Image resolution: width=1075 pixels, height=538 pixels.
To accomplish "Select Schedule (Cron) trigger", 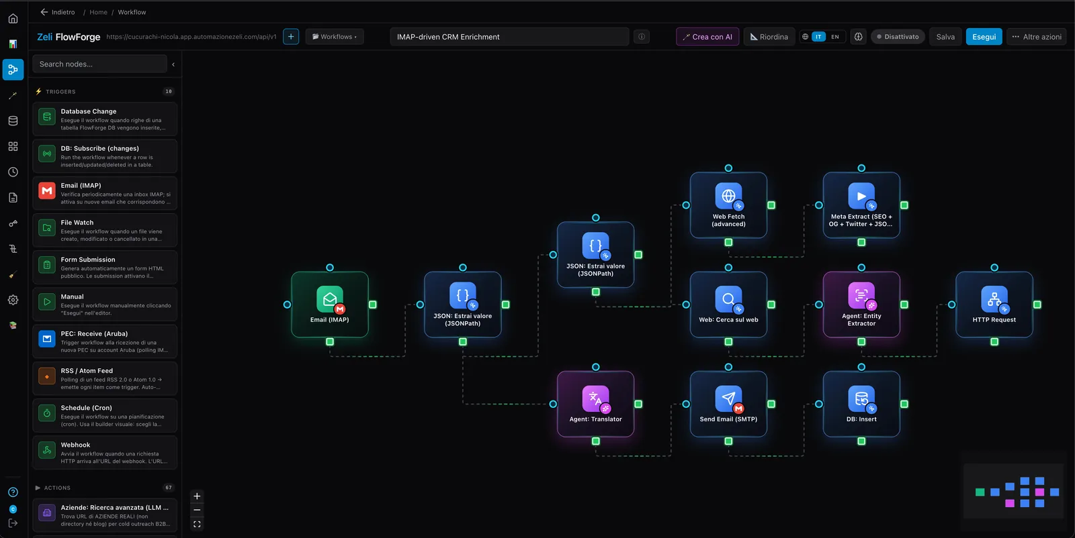I will (x=105, y=415).
